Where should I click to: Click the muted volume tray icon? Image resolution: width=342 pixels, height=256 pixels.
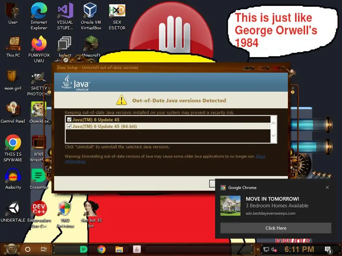(x=274, y=249)
